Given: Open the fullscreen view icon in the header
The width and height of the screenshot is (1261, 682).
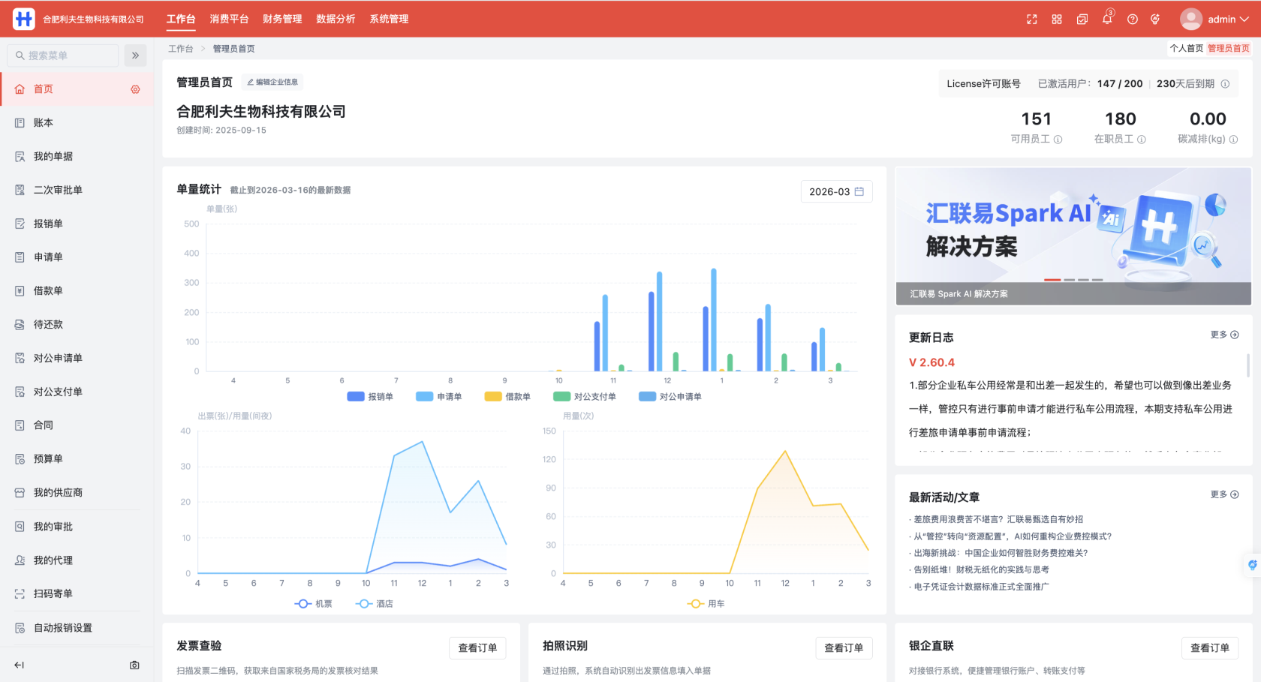Looking at the screenshot, I should pyautogui.click(x=1031, y=19).
